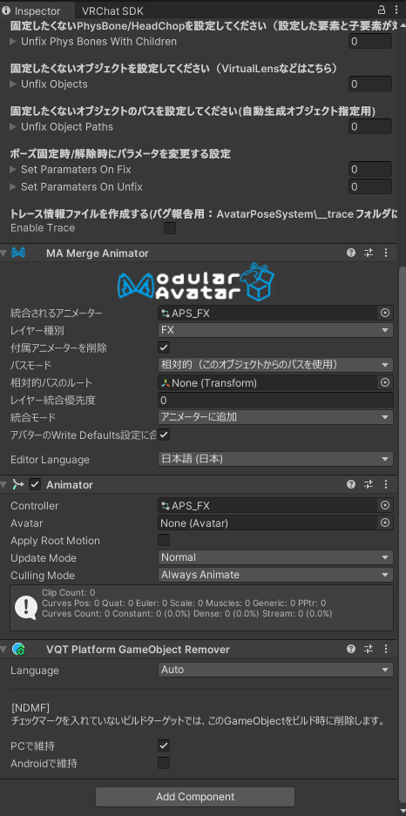406x816 pixels.
Task: Open the Culling Mode dropdown
Action: (275, 575)
